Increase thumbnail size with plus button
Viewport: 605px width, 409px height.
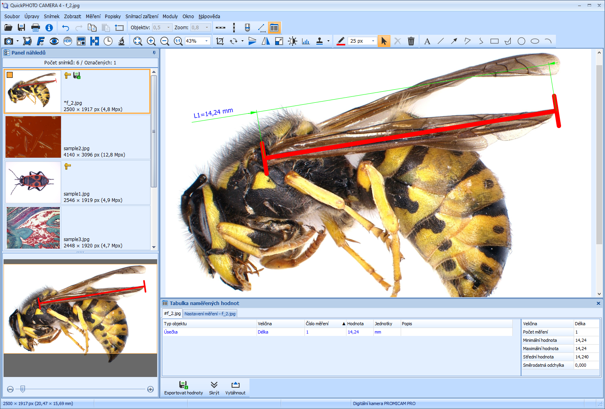pyautogui.click(x=150, y=389)
